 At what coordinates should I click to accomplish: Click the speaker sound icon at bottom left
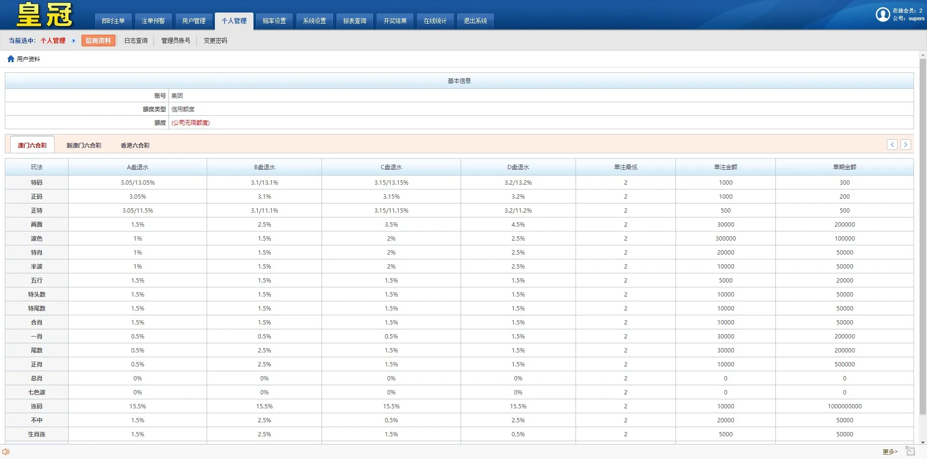[x=6, y=452]
